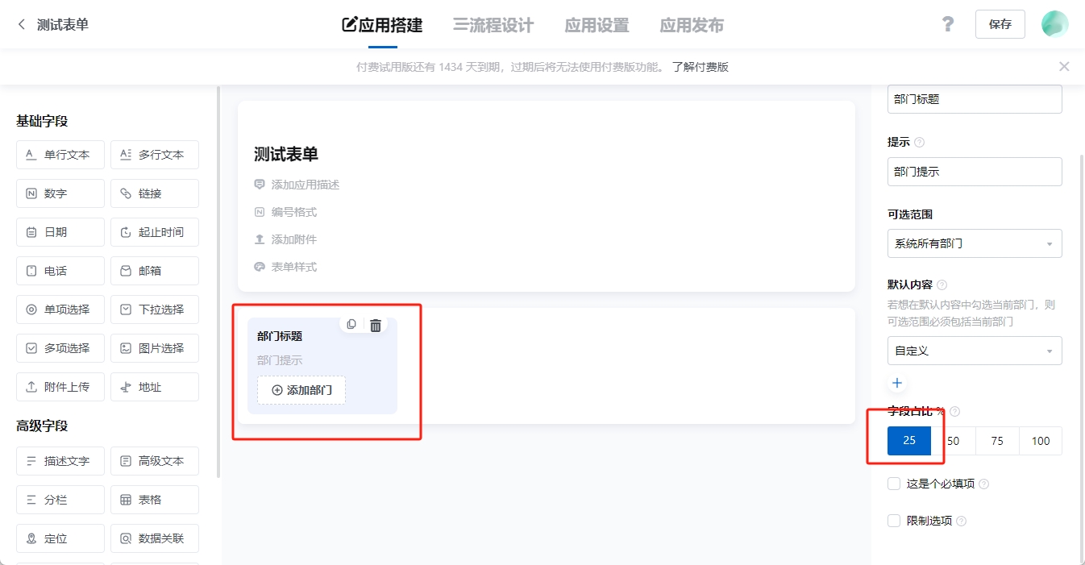
Task: Click the 提示 input containing 部门提示
Action: tap(974, 172)
